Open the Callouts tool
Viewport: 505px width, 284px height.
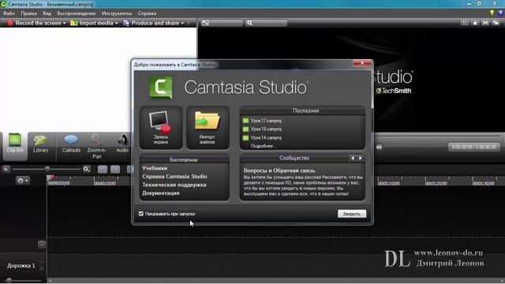71,144
